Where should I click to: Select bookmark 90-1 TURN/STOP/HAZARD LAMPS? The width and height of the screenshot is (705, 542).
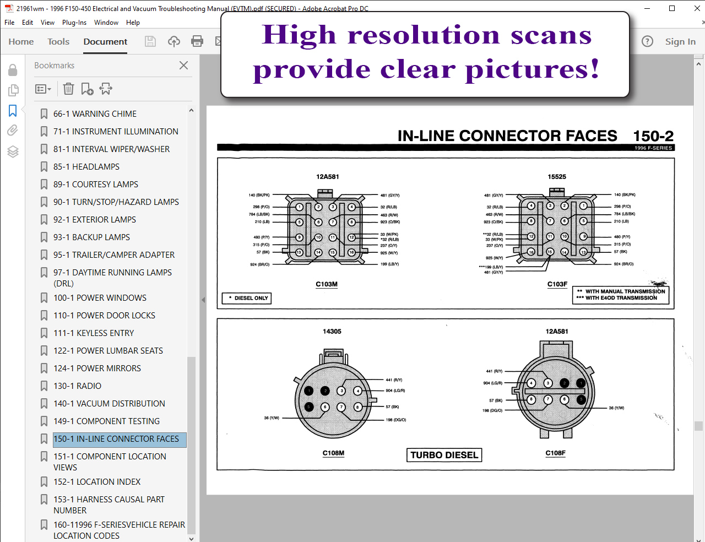[116, 202]
